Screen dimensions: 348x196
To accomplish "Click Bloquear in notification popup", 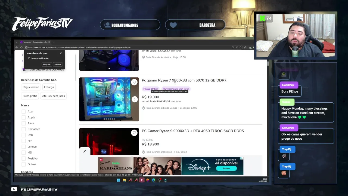I will (x=47, y=65).
